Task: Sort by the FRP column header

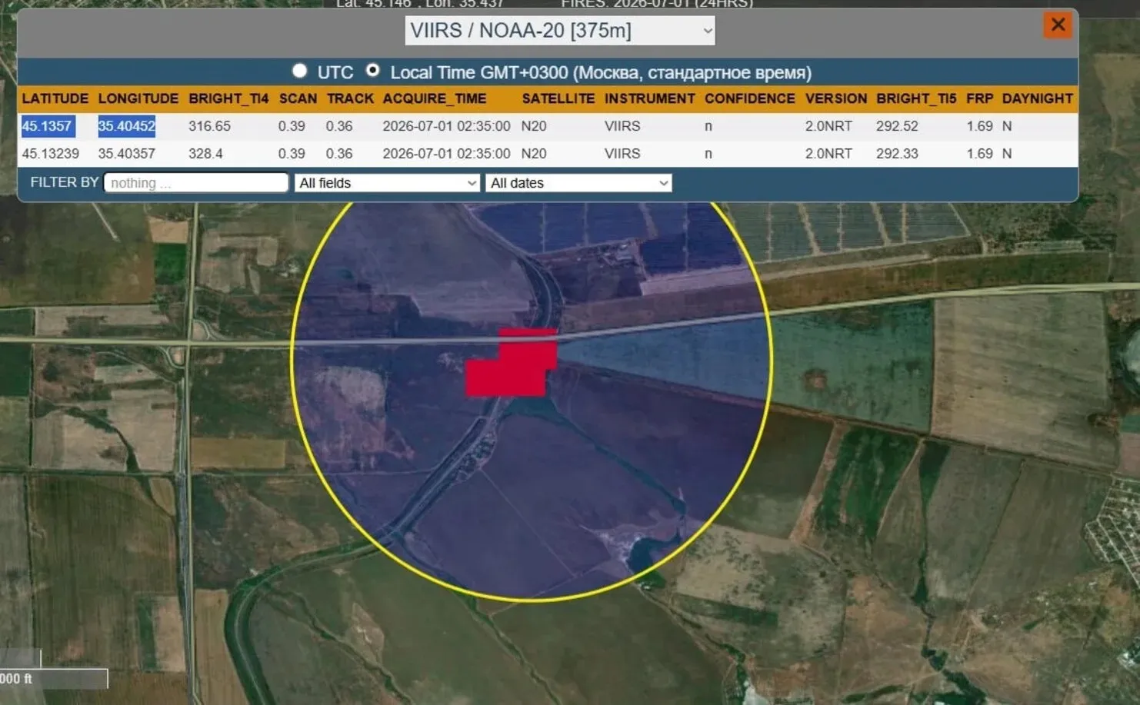Action: coord(980,98)
